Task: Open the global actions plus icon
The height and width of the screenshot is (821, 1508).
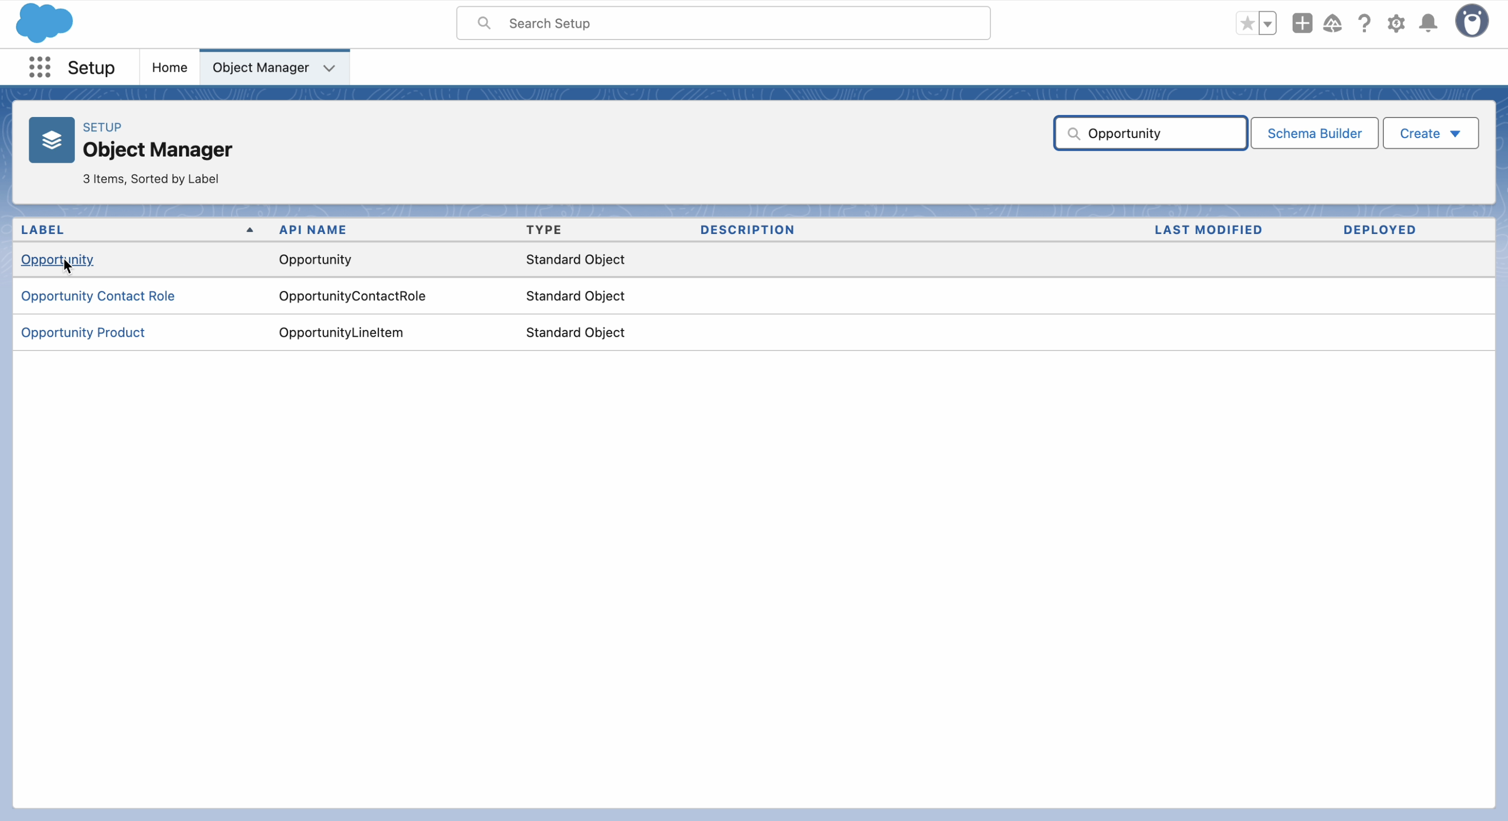Action: [x=1302, y=24]
